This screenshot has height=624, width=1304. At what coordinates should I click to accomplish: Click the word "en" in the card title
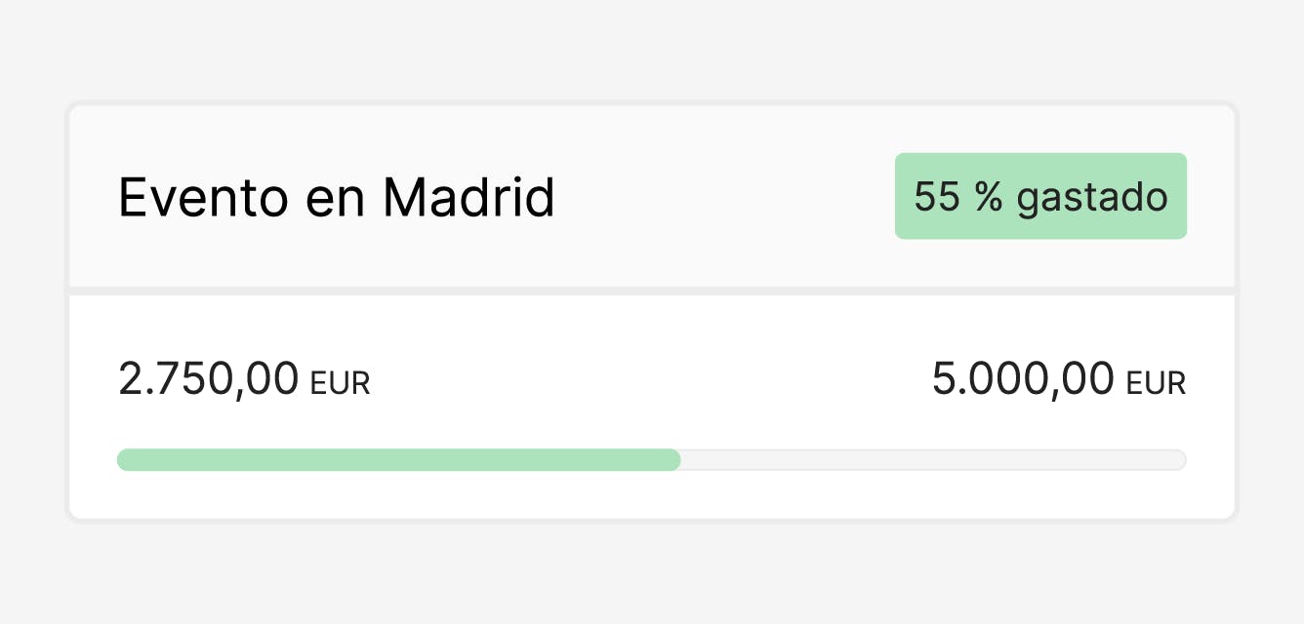(336, 200)
